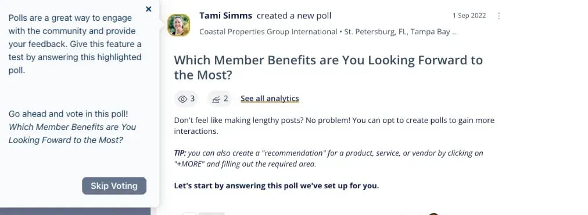Click the italic TIP recommendation paragraph
This screenshot has height=215, width=588.
[x=328, y=159]
